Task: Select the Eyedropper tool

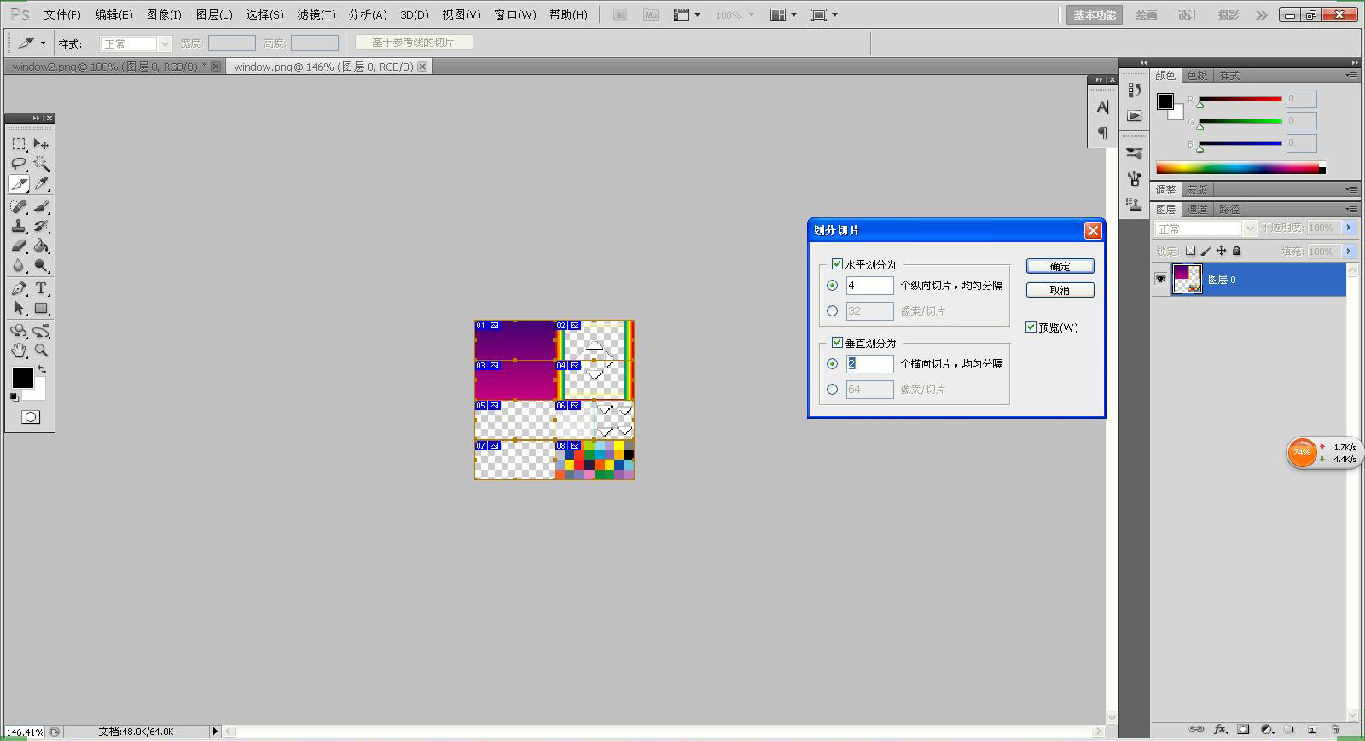Action: point(41,184)
